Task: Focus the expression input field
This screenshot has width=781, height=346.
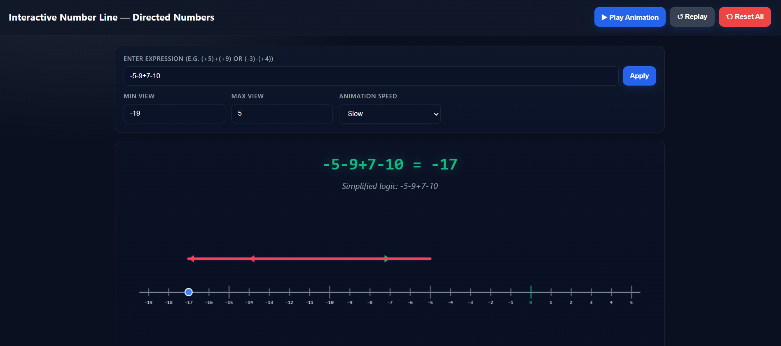Action: click(x=371, y=76)
